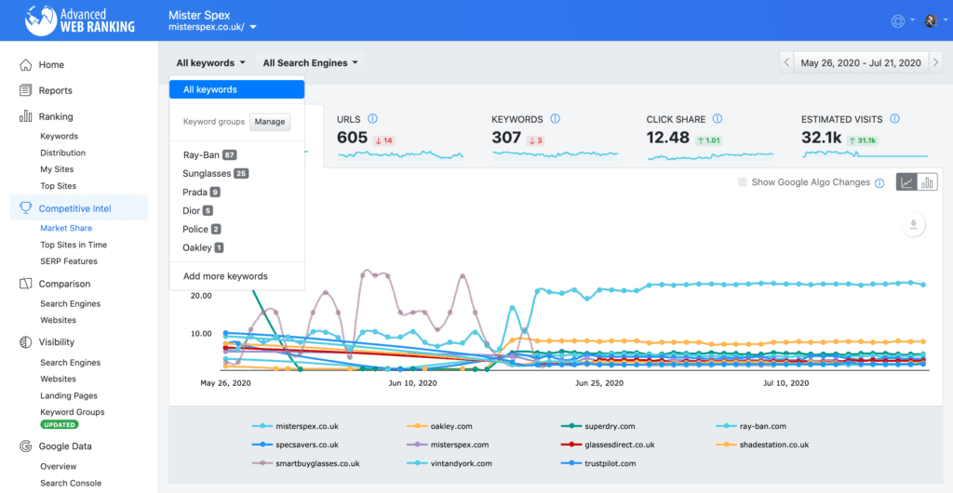Open Landing Pages under Visibility
The width and height of the screenshot is (953, 493).
point(69,395)
